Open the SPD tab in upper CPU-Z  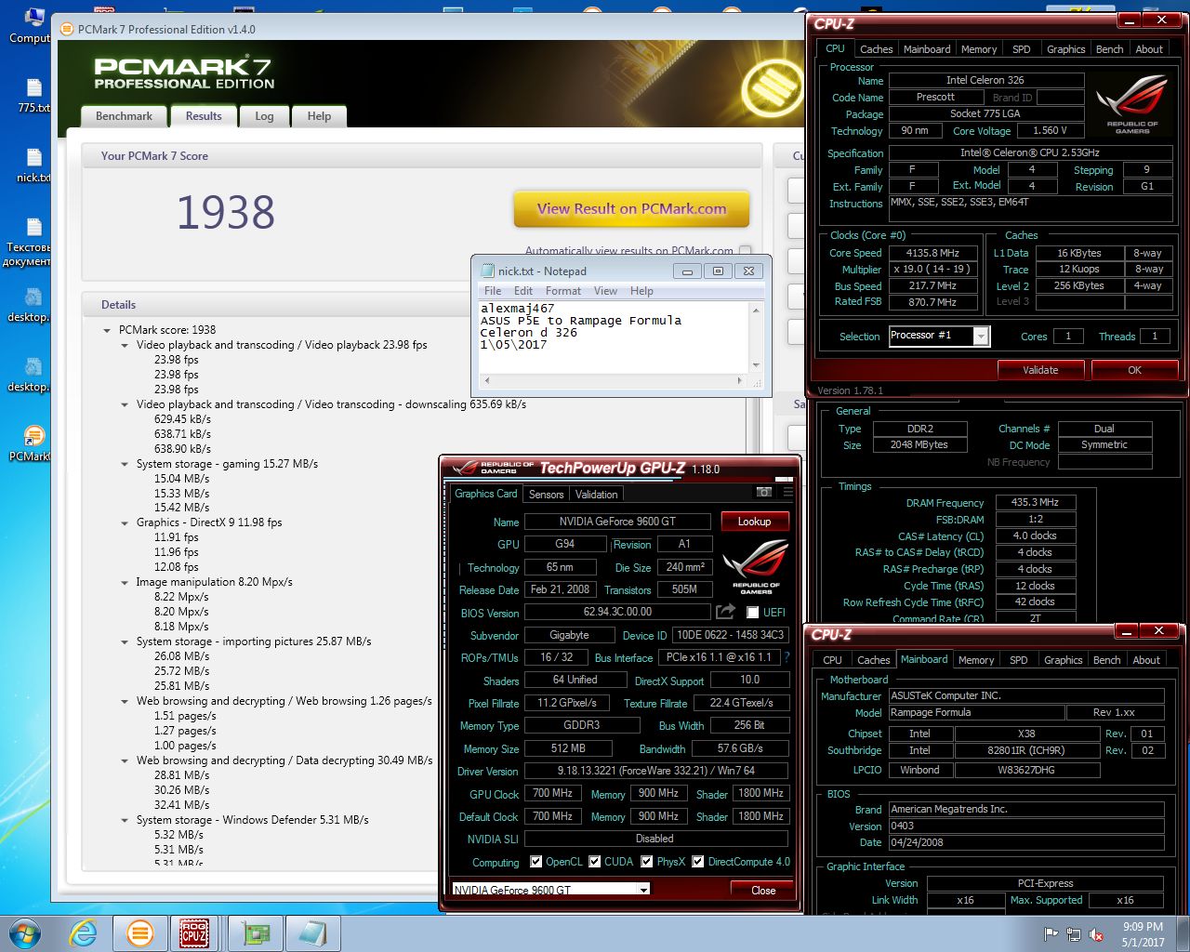[x=1021, y=49]
